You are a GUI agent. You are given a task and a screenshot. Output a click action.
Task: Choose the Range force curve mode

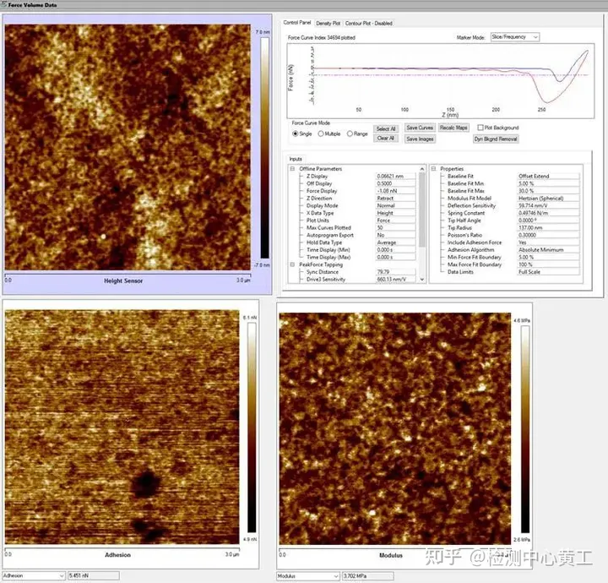click(350, 133)
